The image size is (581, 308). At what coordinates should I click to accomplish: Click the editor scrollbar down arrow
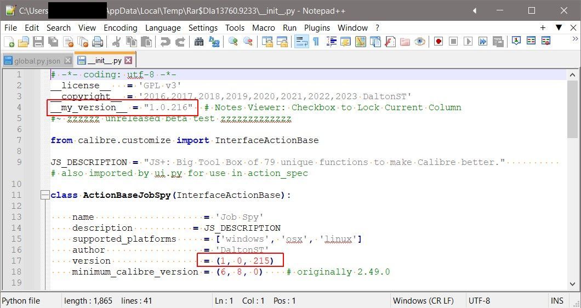[x=572, y=284]
